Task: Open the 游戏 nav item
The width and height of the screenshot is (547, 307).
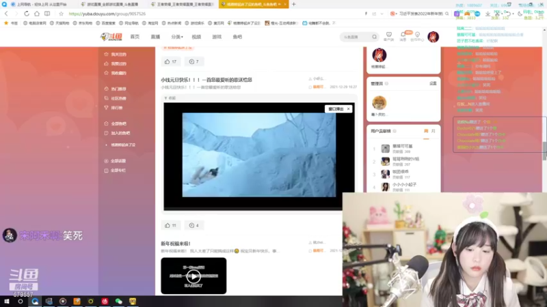Action: [x=217, y=37]
